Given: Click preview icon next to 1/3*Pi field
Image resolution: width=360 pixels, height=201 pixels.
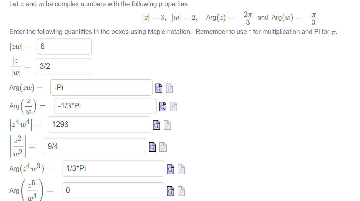Looking at the screenshot, I should coord(171,169).
